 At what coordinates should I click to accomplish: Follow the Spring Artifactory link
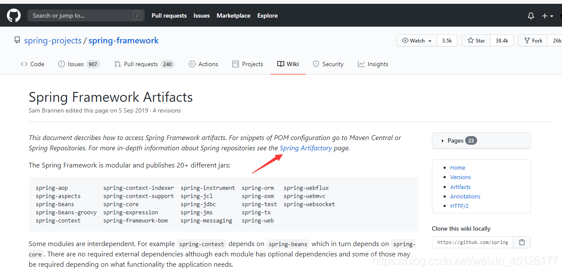[x=306, y=148]
